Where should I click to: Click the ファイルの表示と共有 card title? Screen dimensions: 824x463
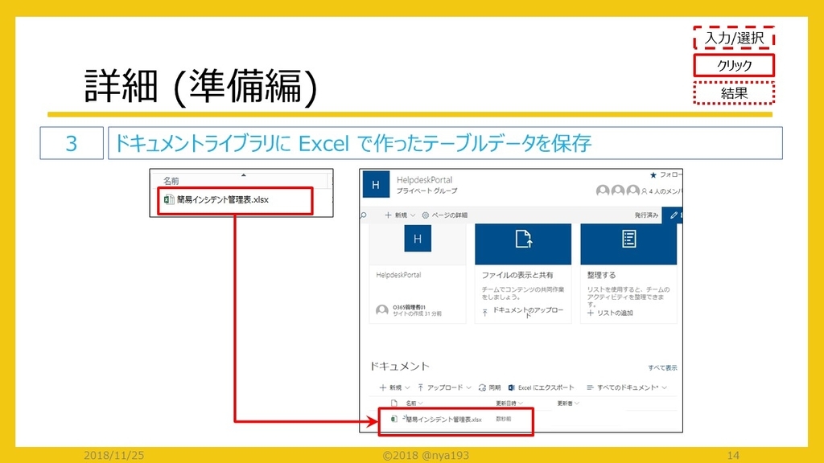point(517,275)
